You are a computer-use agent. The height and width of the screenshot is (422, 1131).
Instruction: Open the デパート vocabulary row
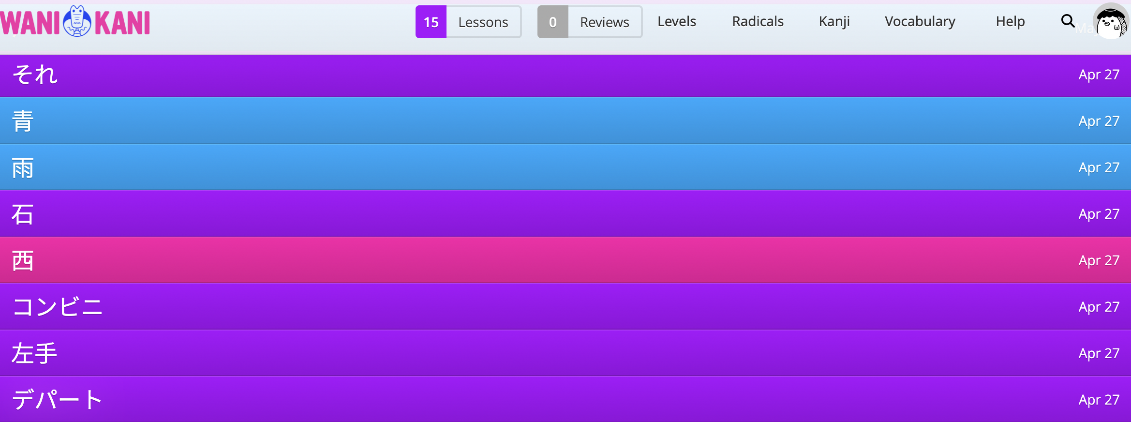click(x=565, y=399)
